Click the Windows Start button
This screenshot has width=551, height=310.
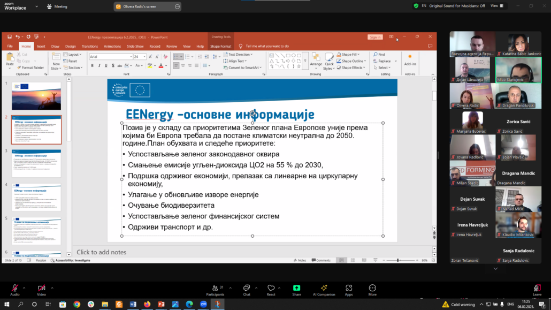coord(6,304)
